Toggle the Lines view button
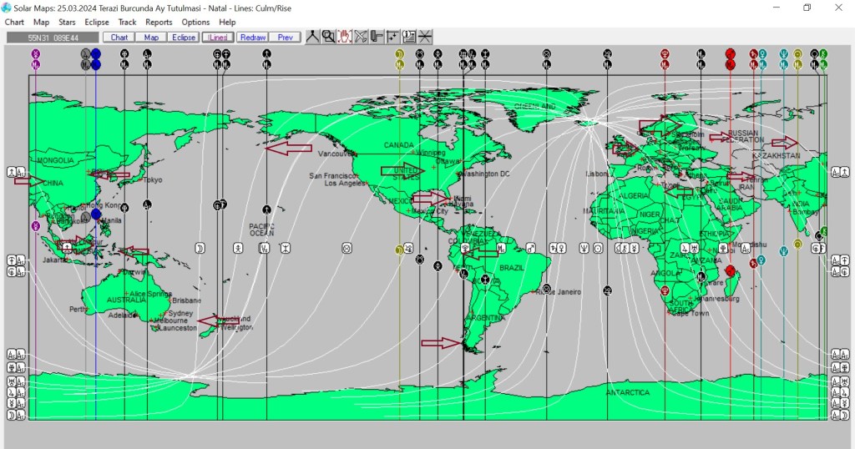Image resolution: width=855 pixels, height=449 pixels. click(x=217, y=38)
